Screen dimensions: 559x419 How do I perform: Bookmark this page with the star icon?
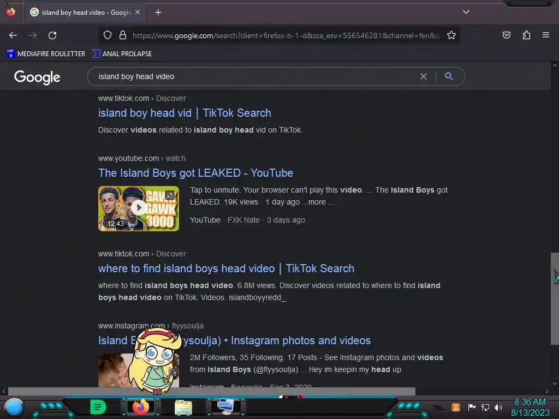tap(451, 35)
